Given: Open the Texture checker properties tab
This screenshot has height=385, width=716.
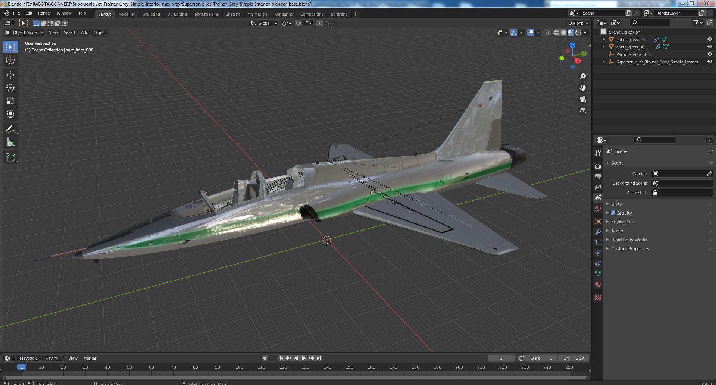Looking at the screenshot, I should pos(598,298).
